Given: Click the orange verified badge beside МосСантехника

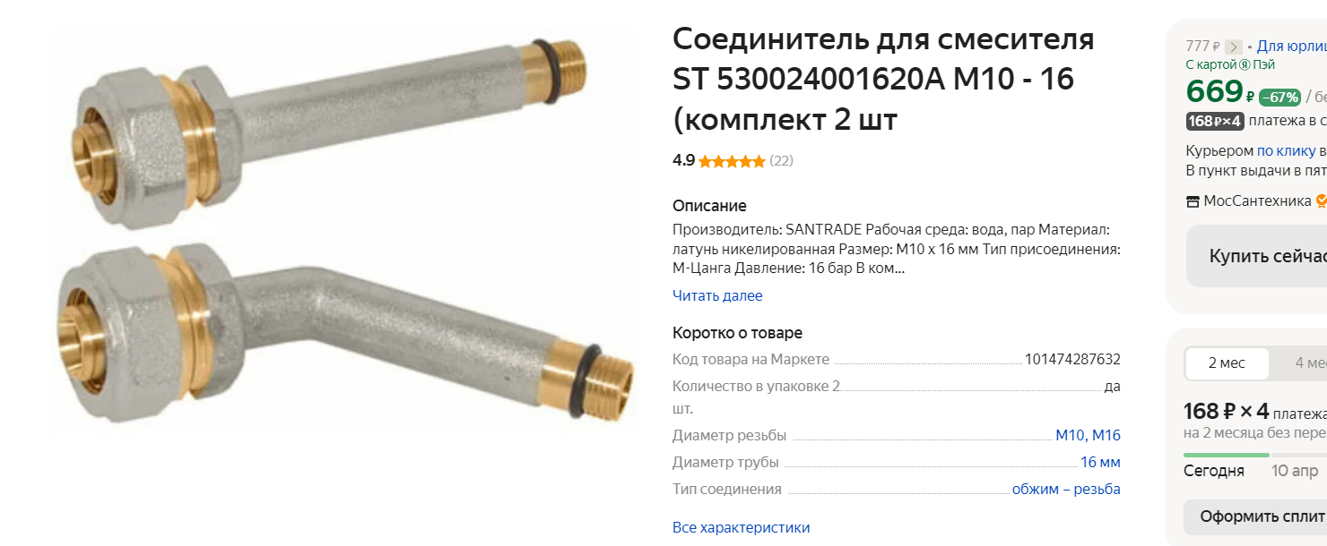Looking at the screenshot, I should [x=1322, y=201].
